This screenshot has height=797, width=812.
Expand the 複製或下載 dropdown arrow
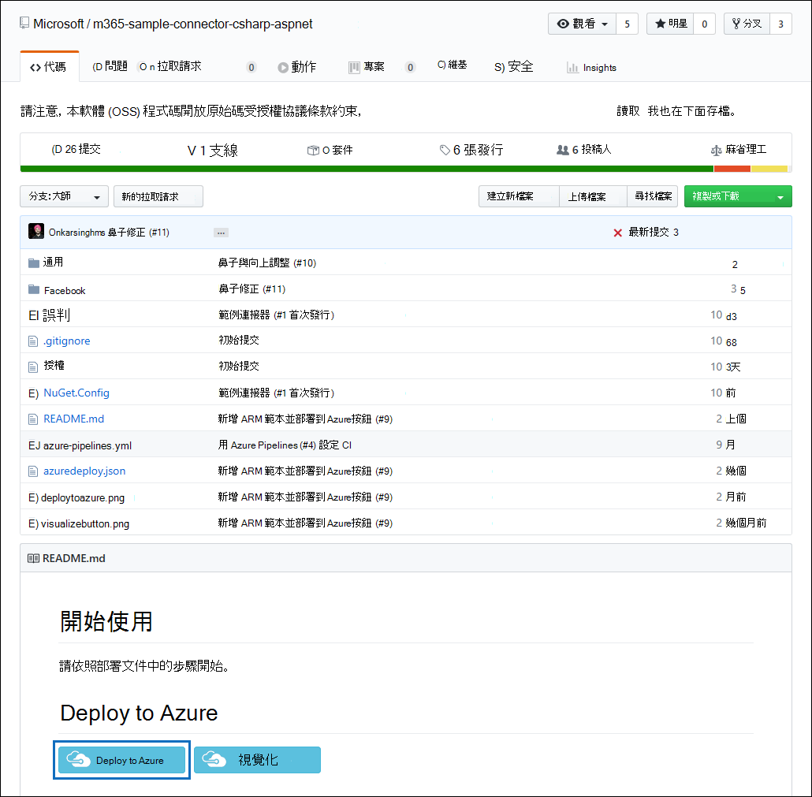pyautogui.click(x=780, y=197)
